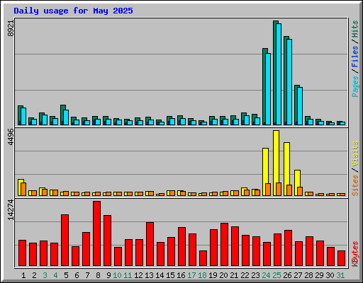Select the red KBytes bar for day 31

(341, 258)
